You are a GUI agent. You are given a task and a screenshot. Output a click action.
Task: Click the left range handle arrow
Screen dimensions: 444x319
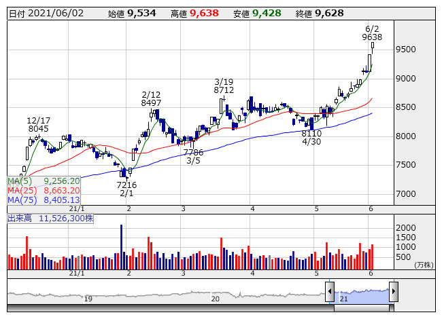(330, 293)
